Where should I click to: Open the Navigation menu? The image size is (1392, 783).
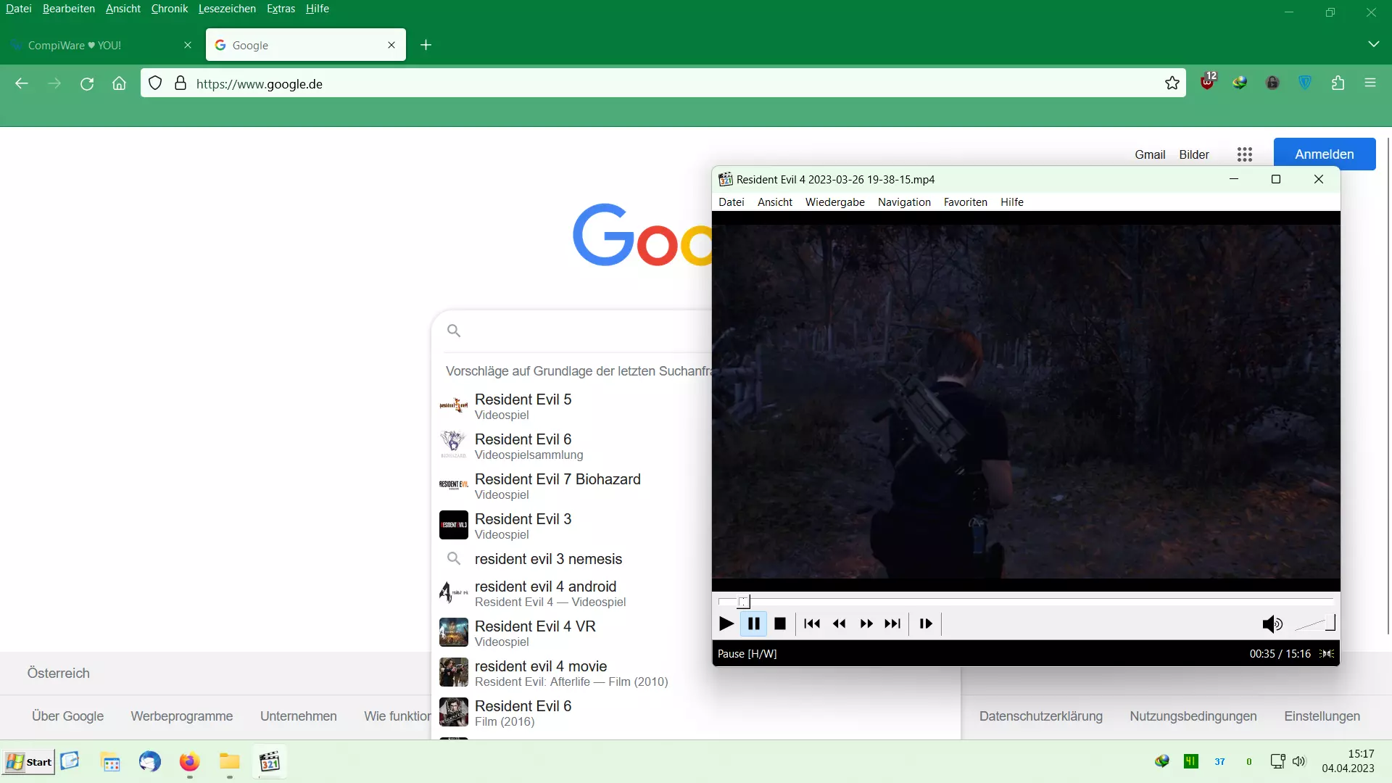(903, 202)
